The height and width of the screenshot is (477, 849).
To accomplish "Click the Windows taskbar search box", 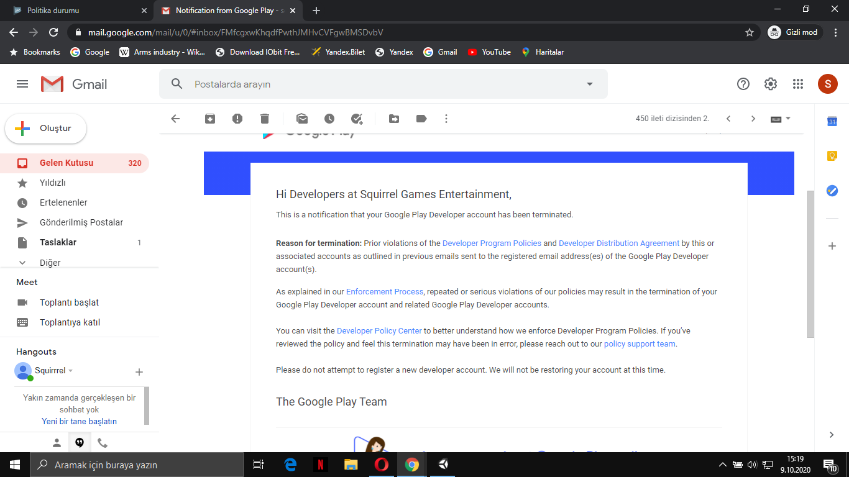I will 137,465.
